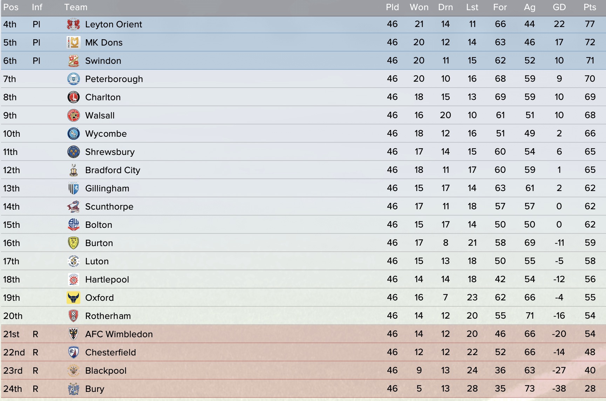Click the Bury club badge

(x=74, y=389)
